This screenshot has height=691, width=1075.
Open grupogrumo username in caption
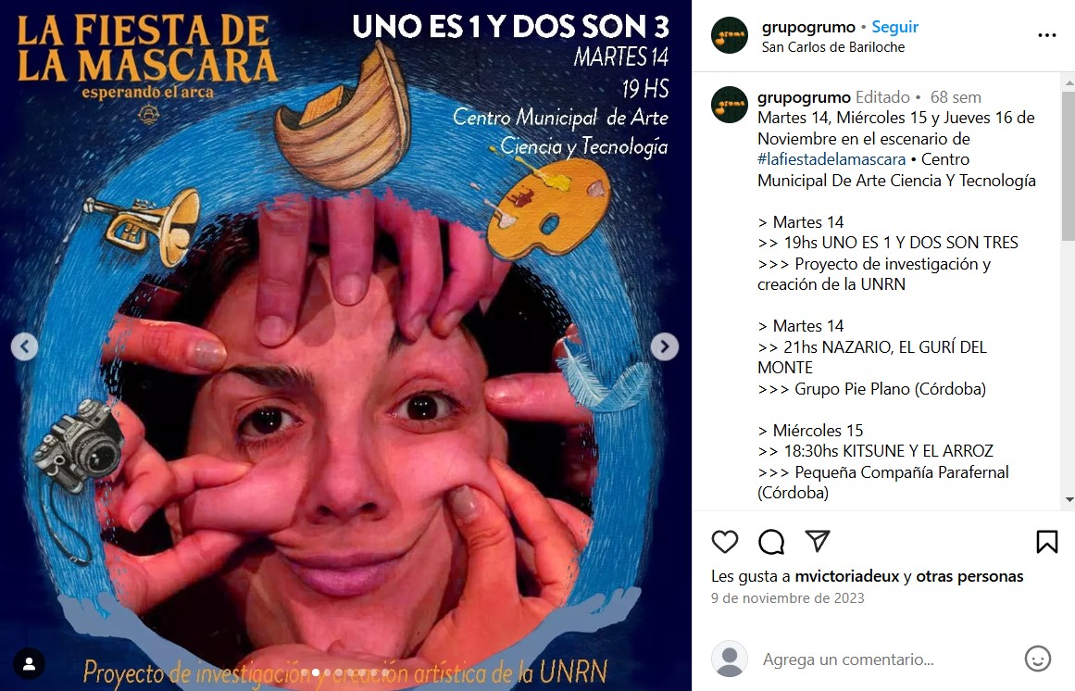pyautogui.click(x=804, y=97)
